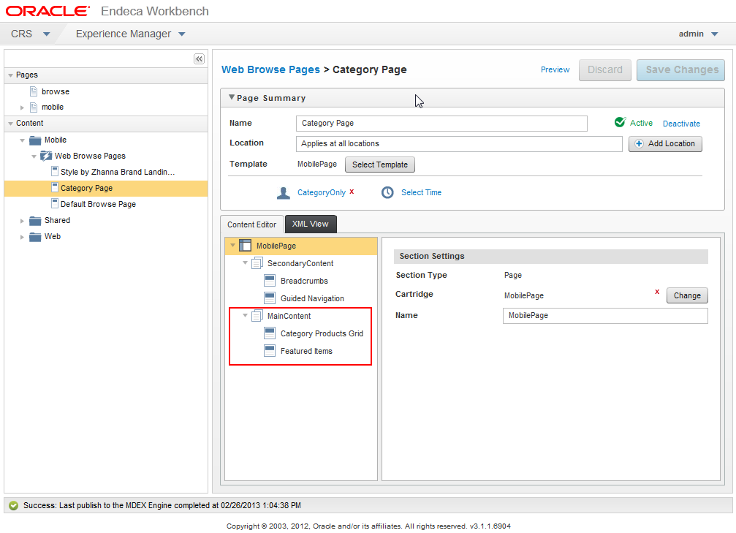Click the Style by Zhanna page icon
Image resolution: width=736 pixels, height=533 pixels.
pos(55,171)
